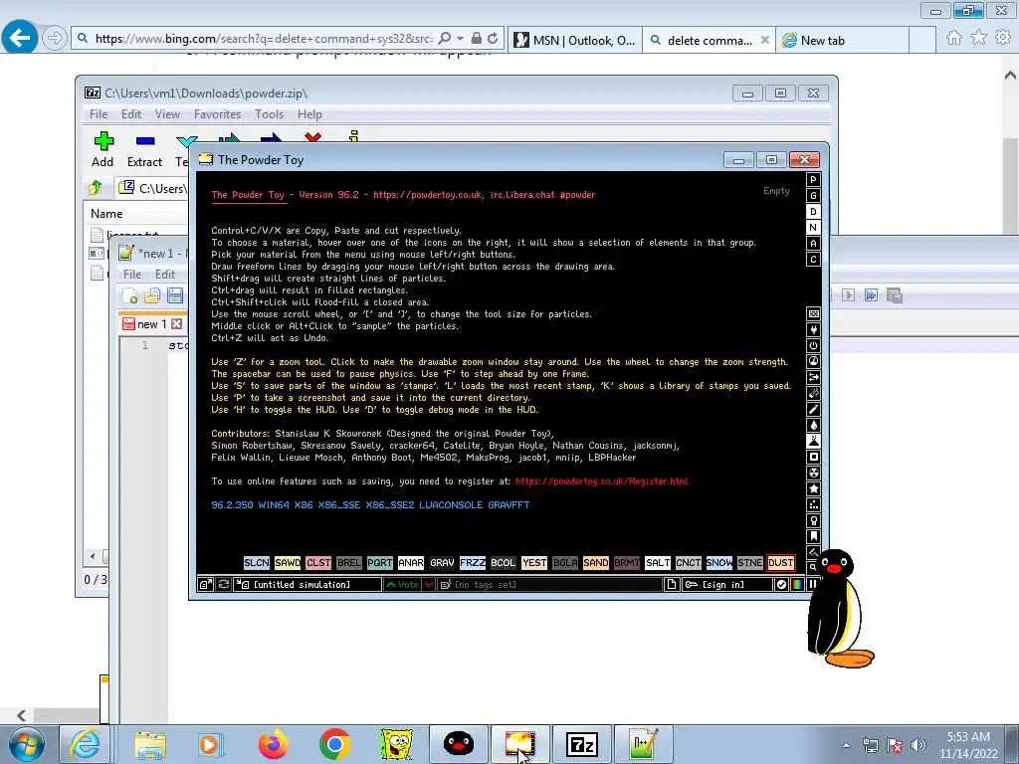Open the Radioactive element group
Screen dimensions: 1019x764
tap(813, 473)
